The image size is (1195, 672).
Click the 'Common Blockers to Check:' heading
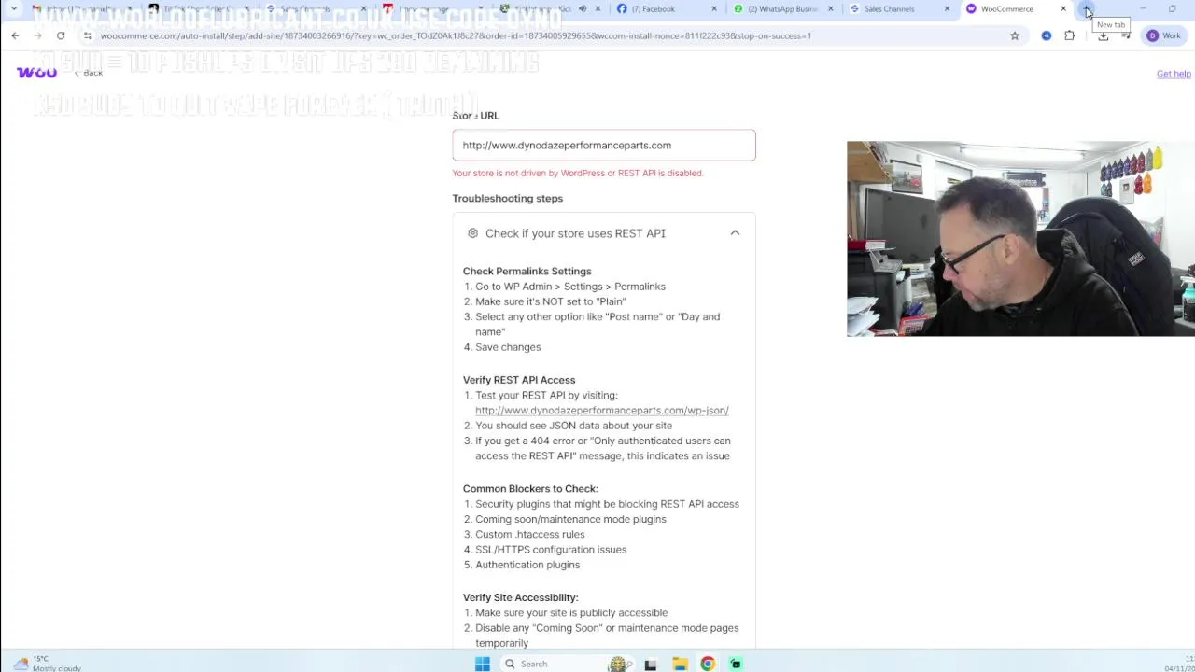(530, 489)
